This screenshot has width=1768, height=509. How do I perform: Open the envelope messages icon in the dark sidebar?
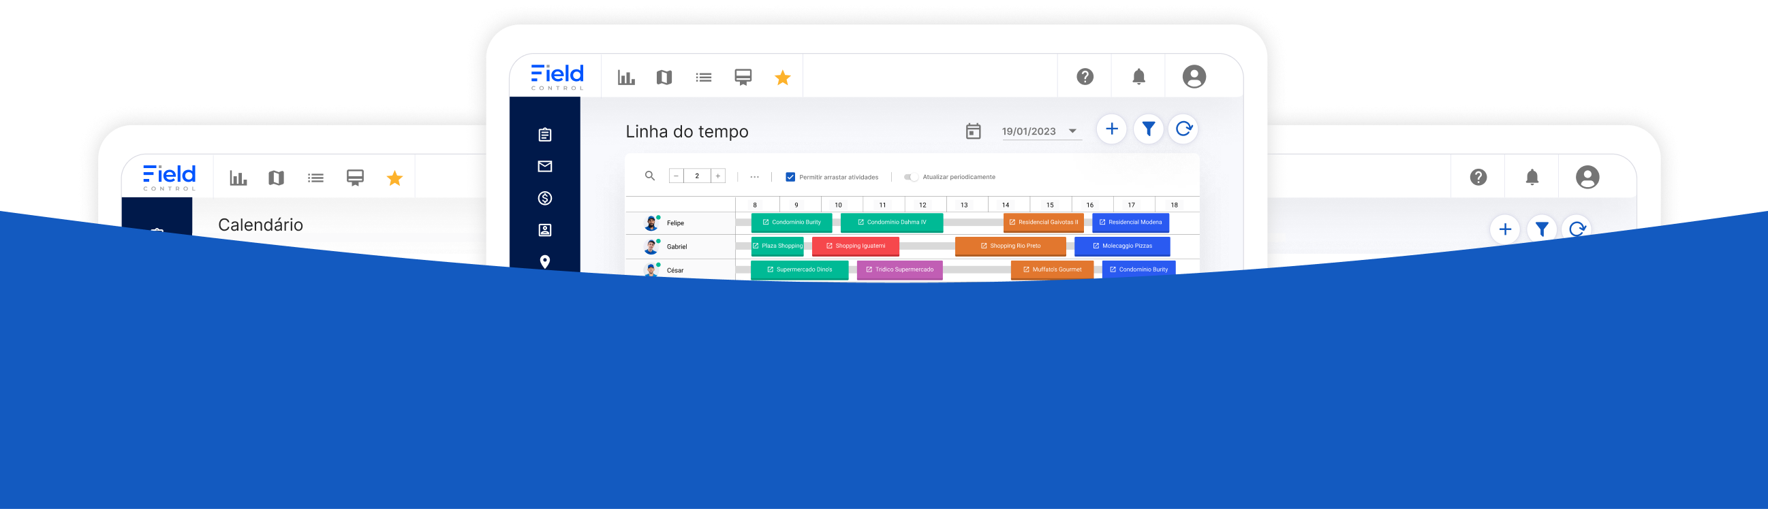[x=545, y=167]
